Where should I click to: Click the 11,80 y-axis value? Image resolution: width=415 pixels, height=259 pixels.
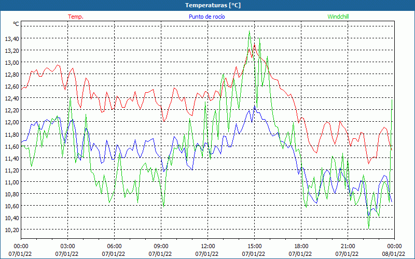pyautogui.click(x=12, y=135)
